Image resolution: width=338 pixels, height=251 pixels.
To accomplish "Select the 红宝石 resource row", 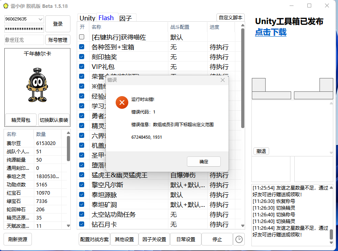I will click(35, 193).
